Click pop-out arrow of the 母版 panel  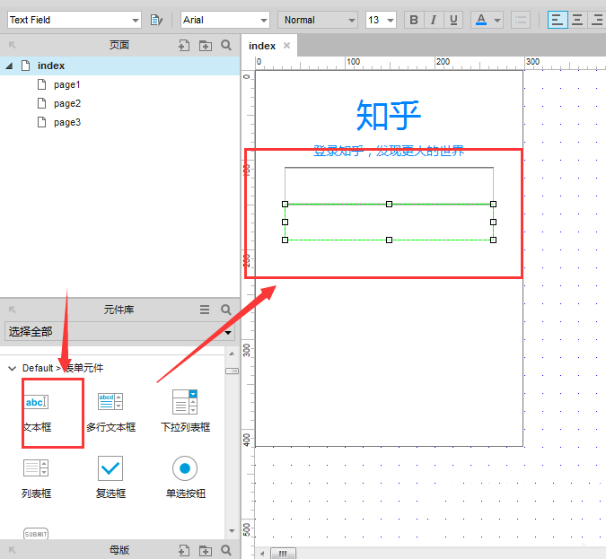pyautogui.click(x=13, y=550)
